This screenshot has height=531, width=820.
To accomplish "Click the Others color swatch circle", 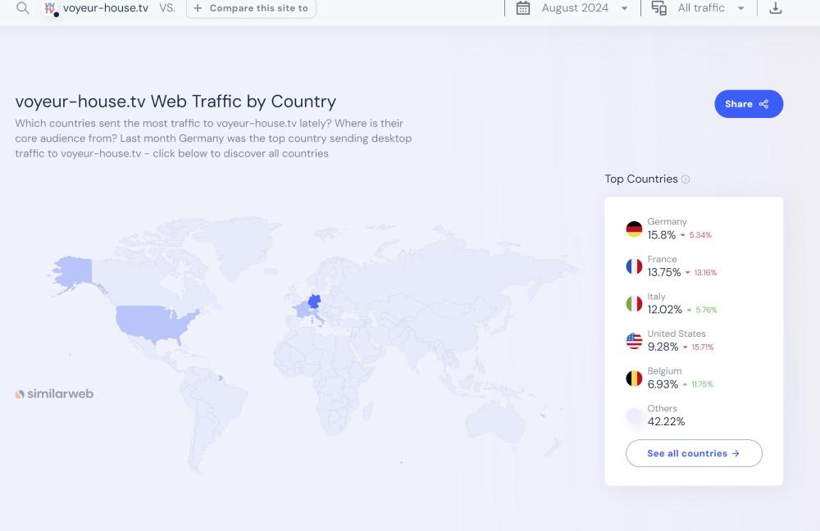I will coord(634,415).
